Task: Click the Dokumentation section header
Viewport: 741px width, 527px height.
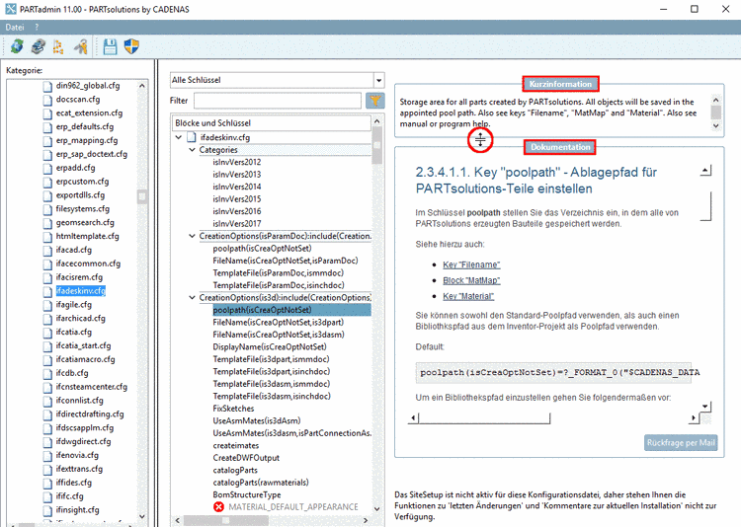Action: (x=560, y=147)
